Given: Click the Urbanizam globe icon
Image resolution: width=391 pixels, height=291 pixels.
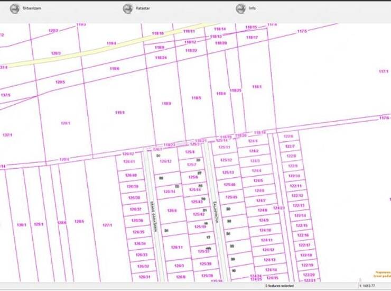Looking at the screenshot, I should coord(15,8).
